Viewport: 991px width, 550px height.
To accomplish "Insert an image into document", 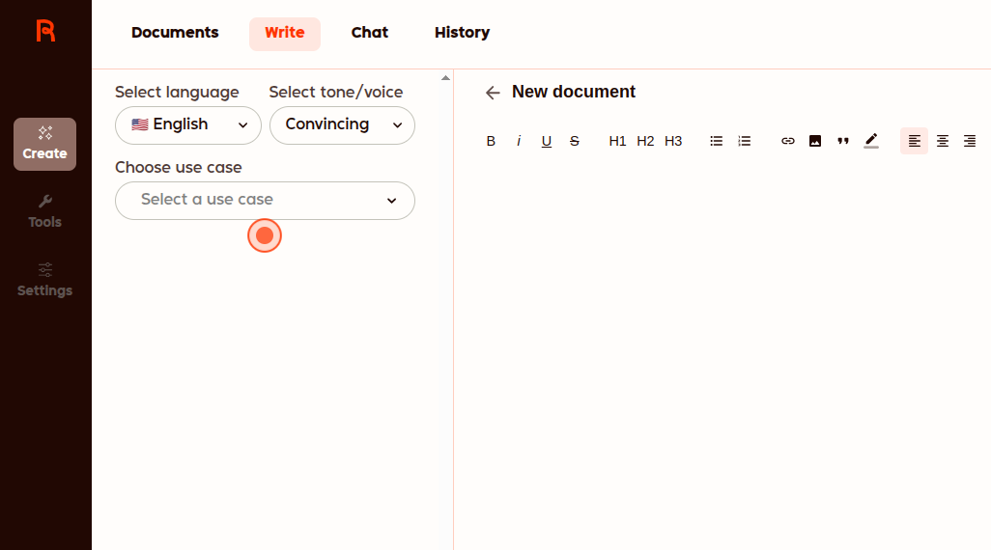I will [815, 141].
